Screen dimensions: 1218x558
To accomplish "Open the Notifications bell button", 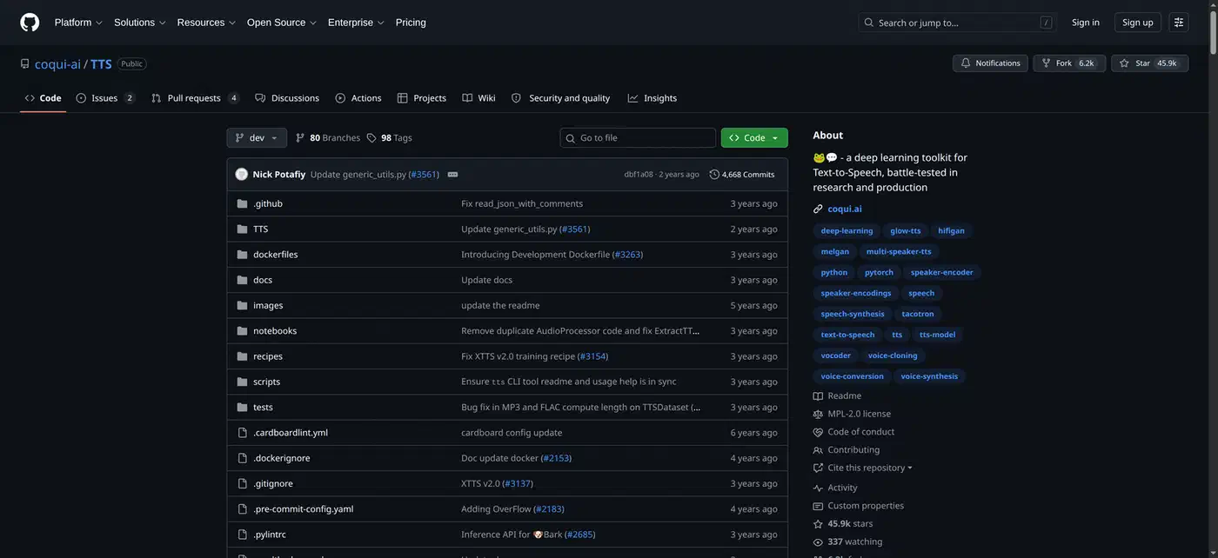I will click(x=990, y=63).
